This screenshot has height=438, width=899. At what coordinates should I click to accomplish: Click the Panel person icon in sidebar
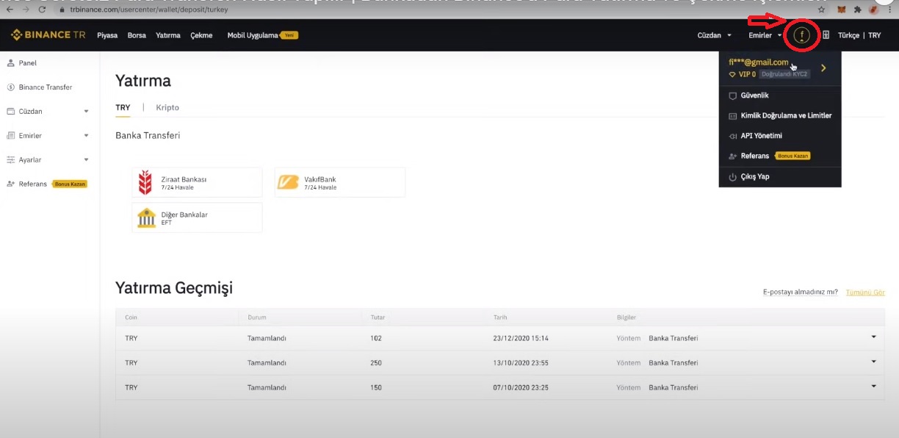click(10, 63)
